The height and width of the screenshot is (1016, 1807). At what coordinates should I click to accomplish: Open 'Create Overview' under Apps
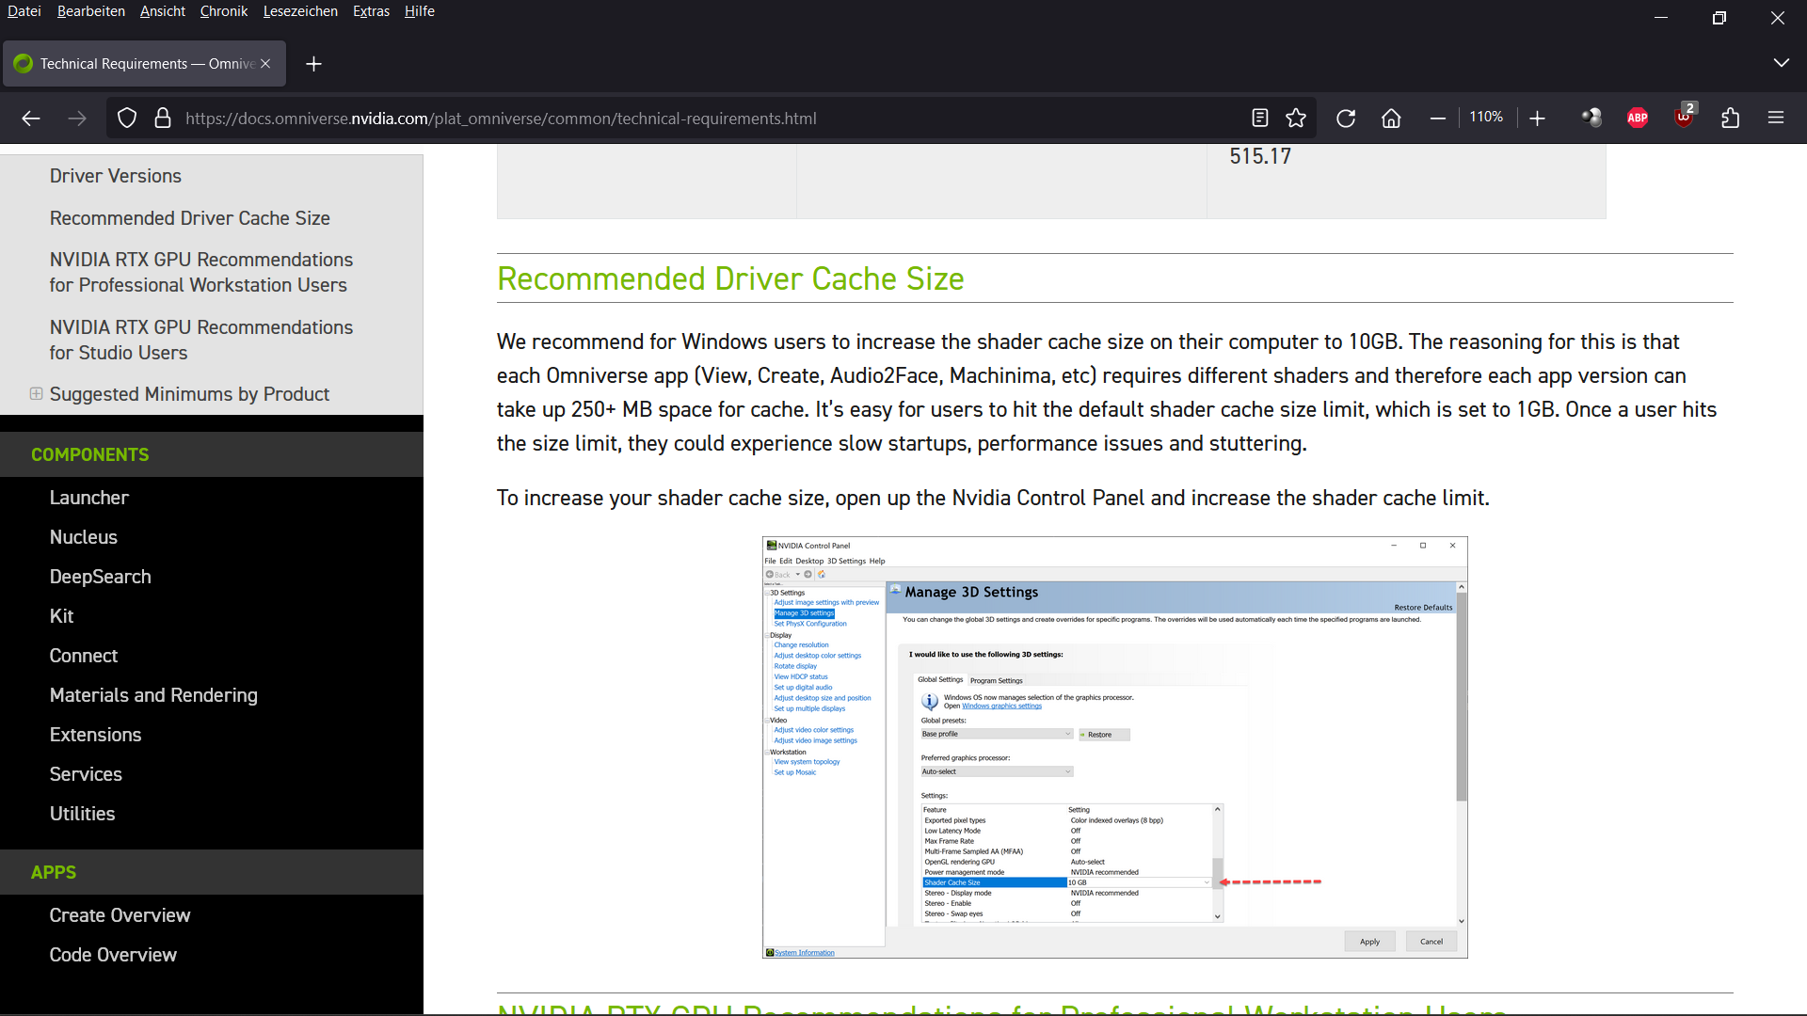coord(120,914)
